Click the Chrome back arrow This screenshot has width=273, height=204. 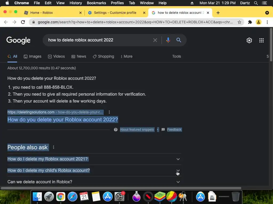pos(6,22)
